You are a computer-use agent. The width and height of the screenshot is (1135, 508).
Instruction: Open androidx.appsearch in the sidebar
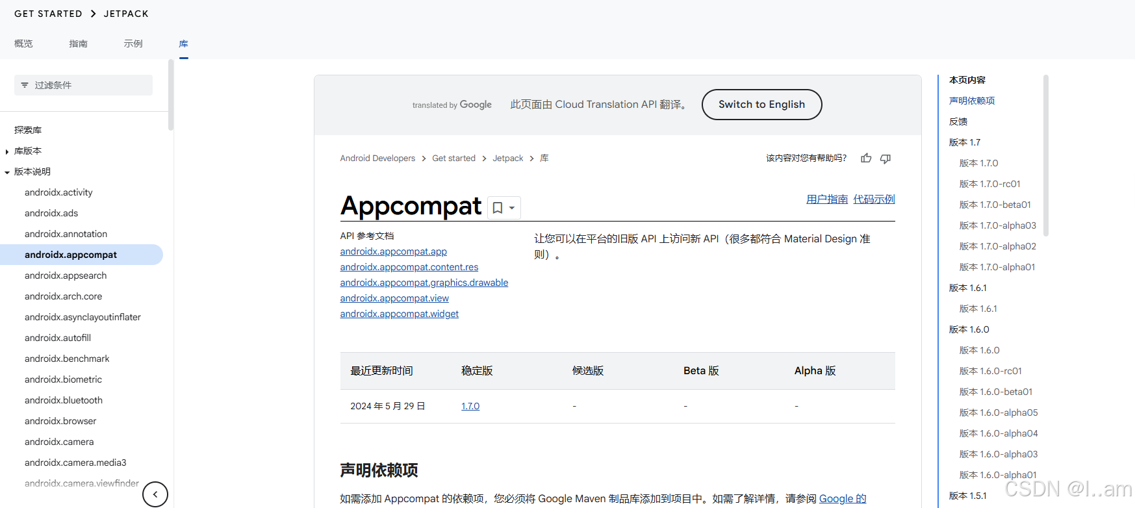66,275
